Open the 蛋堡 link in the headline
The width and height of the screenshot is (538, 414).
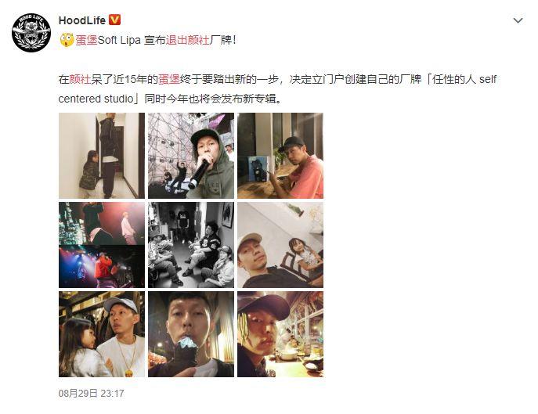tap(86, 40)
